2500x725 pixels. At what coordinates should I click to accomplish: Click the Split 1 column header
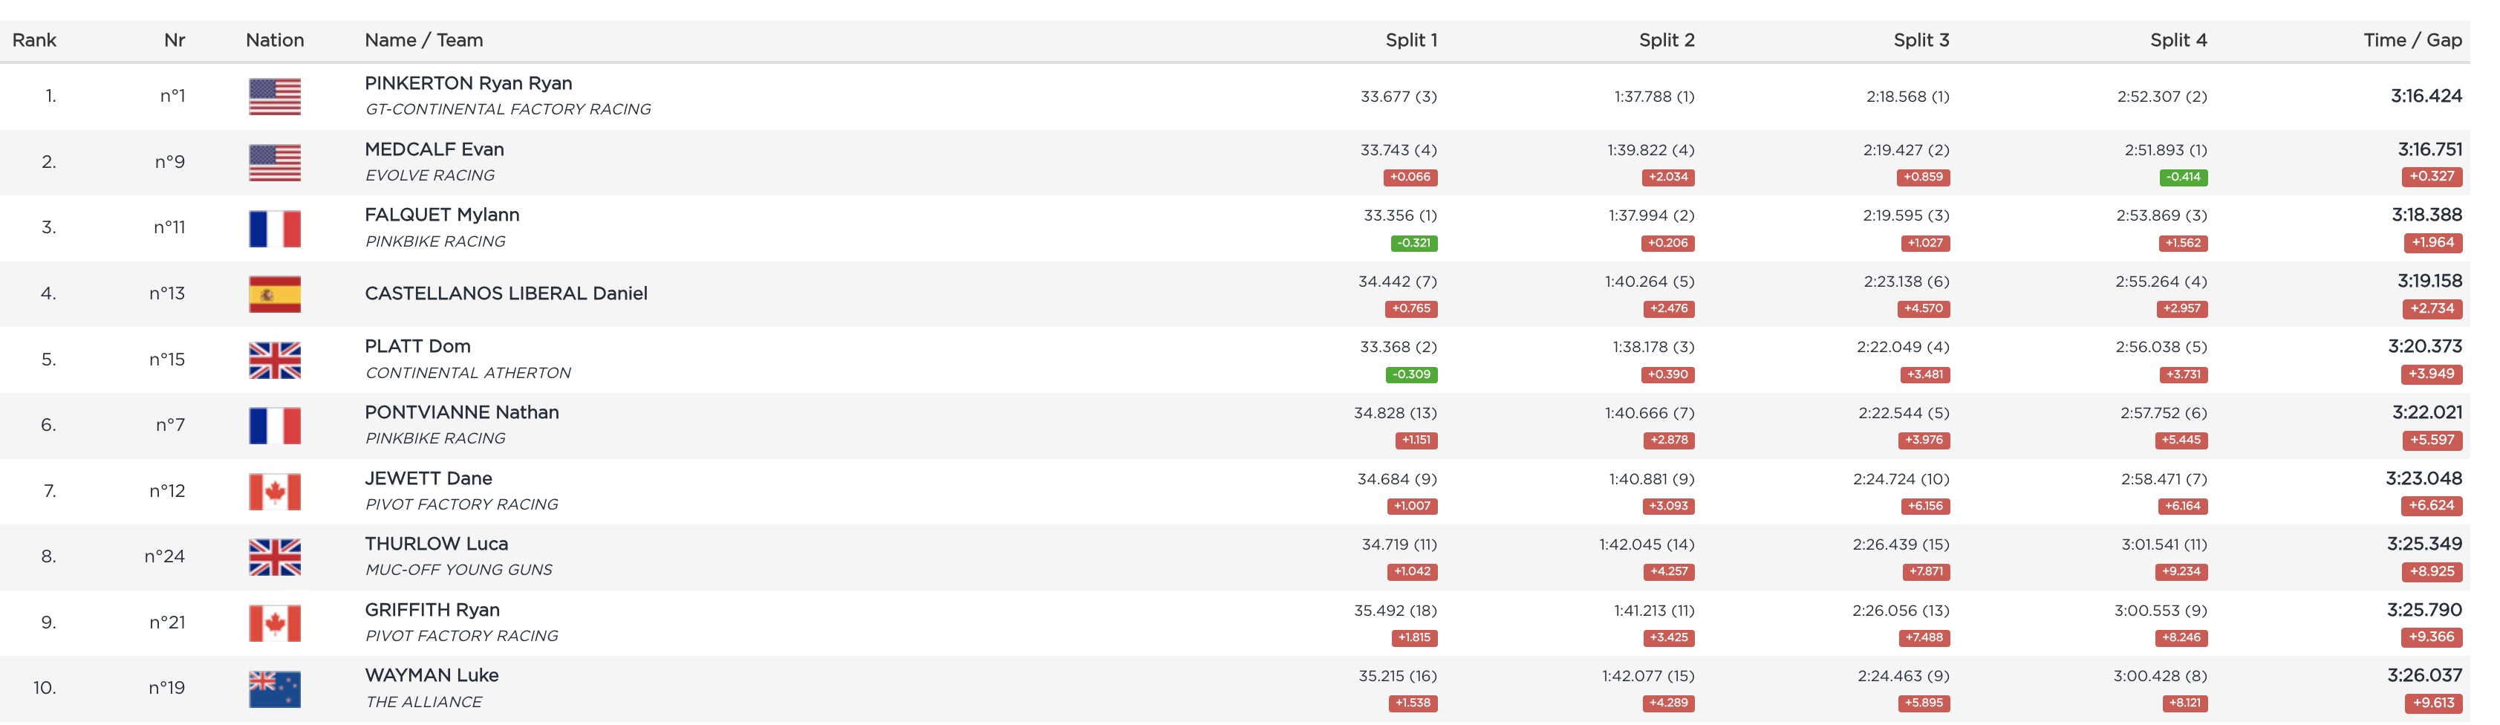click(1410, 40)
